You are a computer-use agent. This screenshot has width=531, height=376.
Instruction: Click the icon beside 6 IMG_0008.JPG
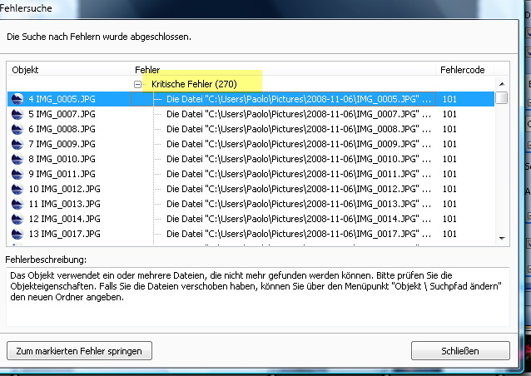(17, 129)
